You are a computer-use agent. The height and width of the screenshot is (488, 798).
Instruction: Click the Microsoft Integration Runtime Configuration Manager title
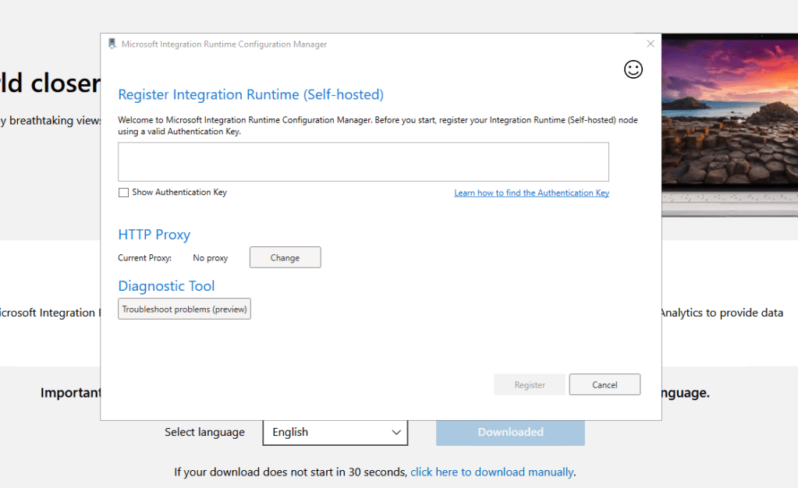224,44
